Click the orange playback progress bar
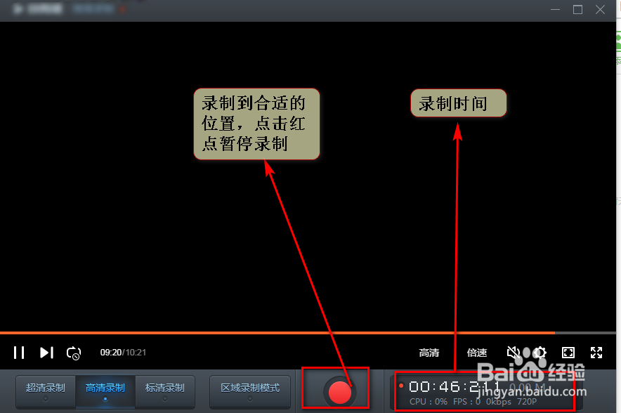621x413 pixels. pos(281,333)
